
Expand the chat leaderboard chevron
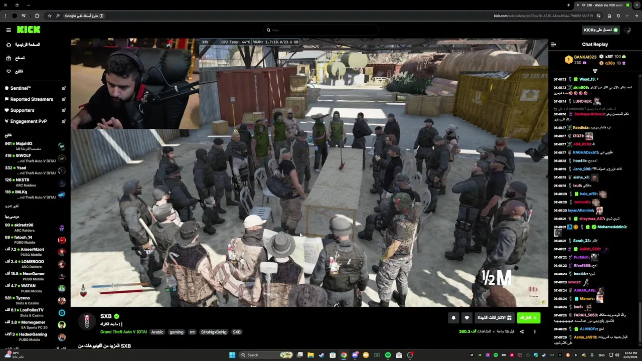[x=595, y=72]
